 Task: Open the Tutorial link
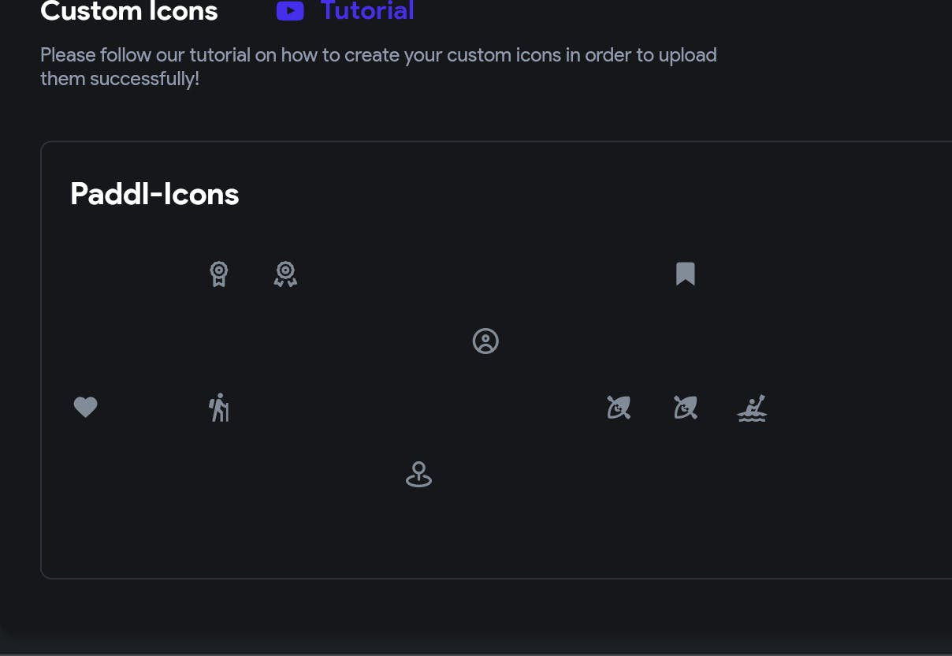point(367,11)
